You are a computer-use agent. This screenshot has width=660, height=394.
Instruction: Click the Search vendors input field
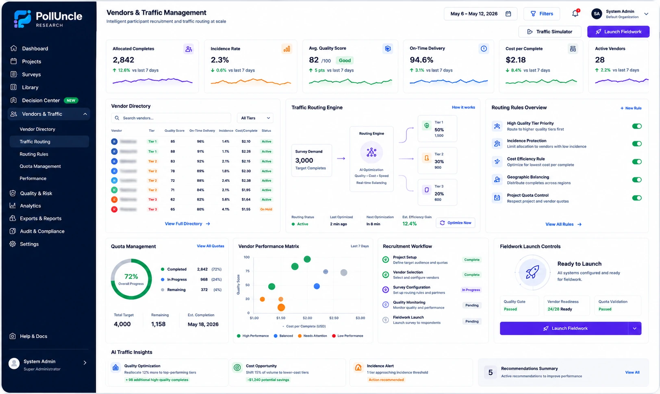coord(171,118)
